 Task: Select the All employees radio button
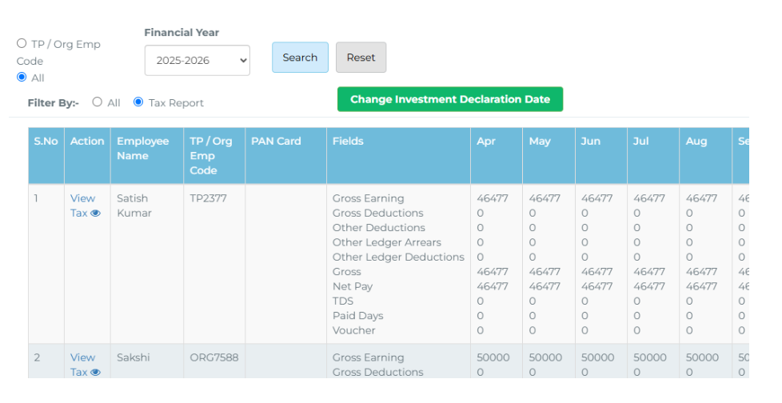(22, 78)
